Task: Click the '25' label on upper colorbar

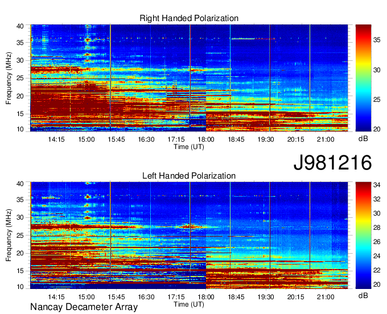Action: coord(377,100)
